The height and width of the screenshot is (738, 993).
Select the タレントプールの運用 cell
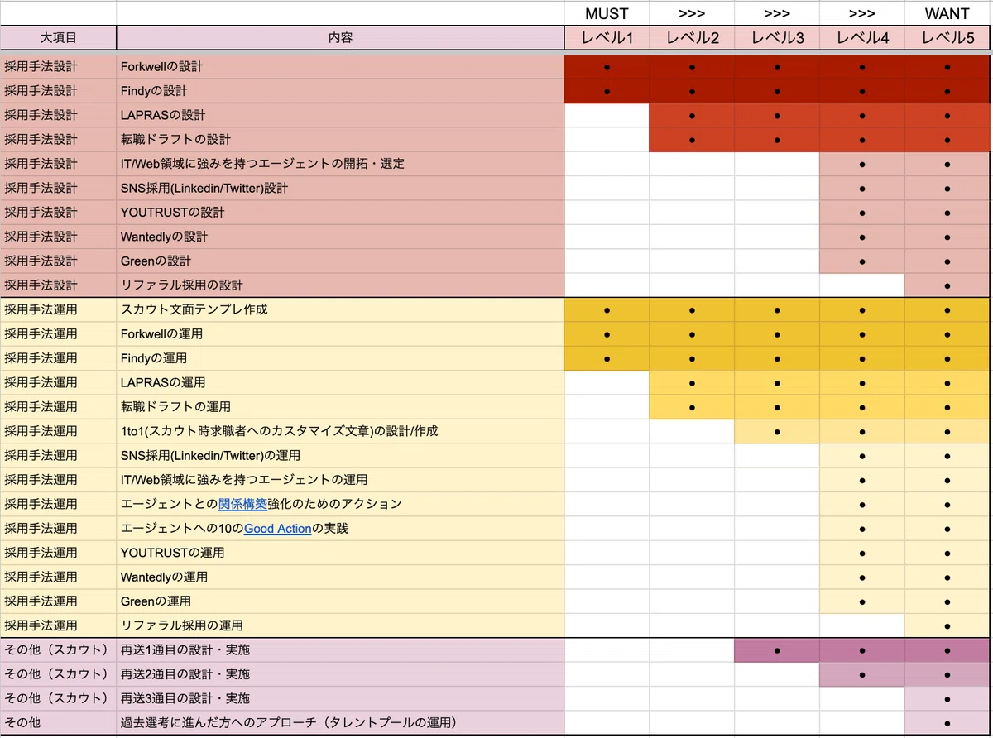click(x=340, y=723)
